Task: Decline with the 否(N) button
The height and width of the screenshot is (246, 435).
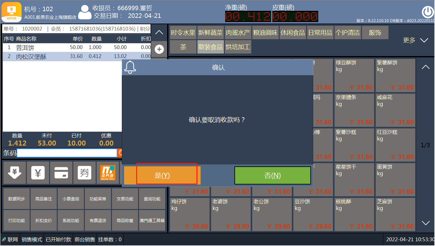Action: point(273,175)
